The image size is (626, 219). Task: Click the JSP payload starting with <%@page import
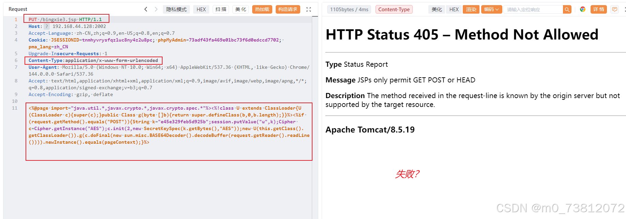(x=169, y=125)
